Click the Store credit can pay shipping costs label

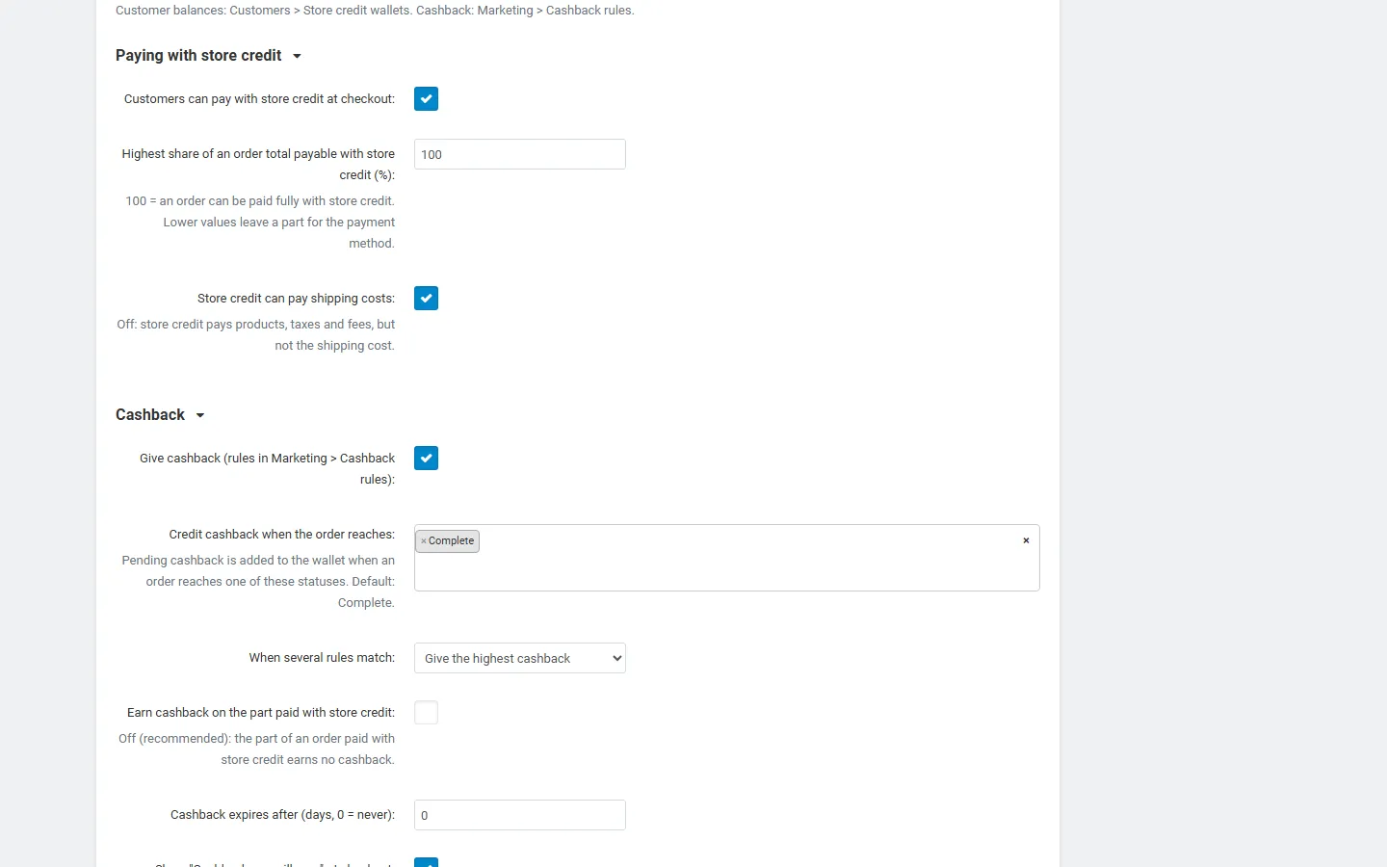[x=296, y=299]
